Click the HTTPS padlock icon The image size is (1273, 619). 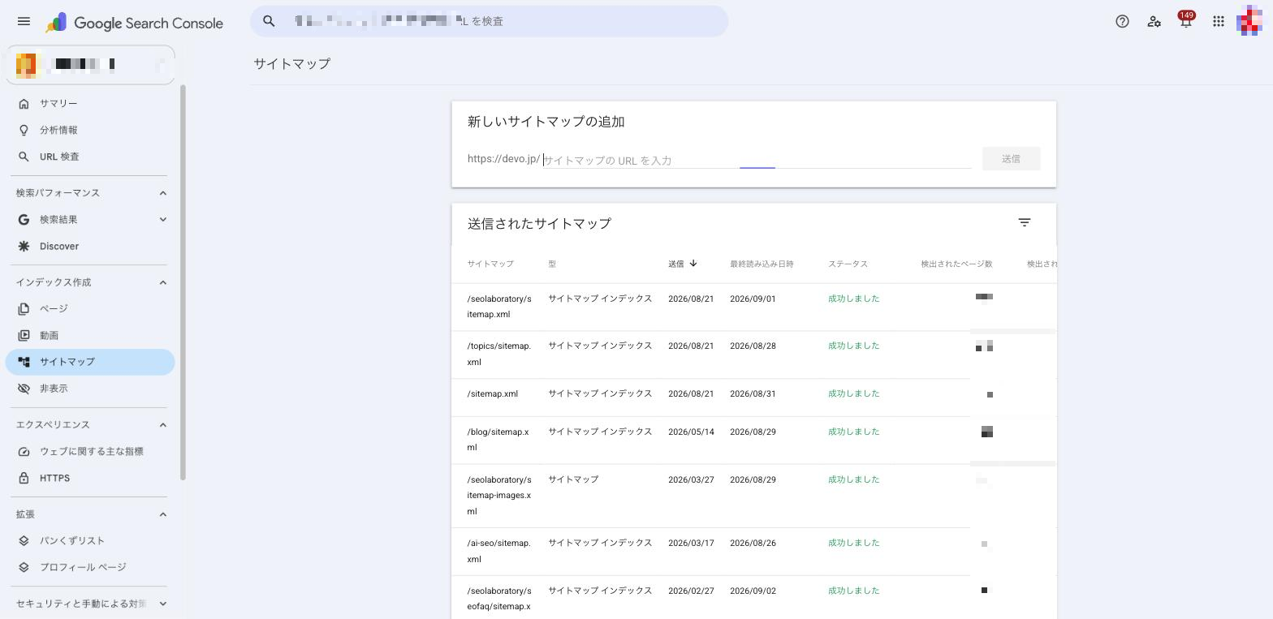click(x=24, y=478)
